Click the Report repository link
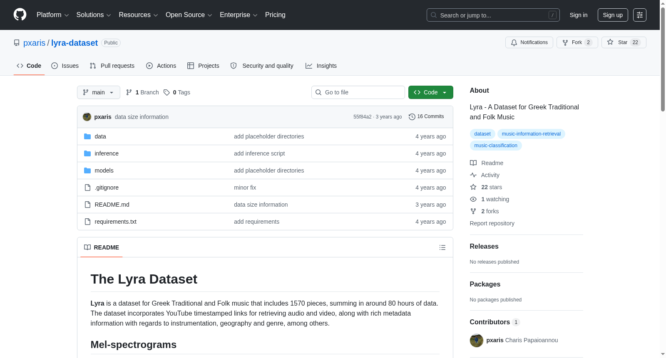This screenshot has width=666, height=358. click(492, 223)
